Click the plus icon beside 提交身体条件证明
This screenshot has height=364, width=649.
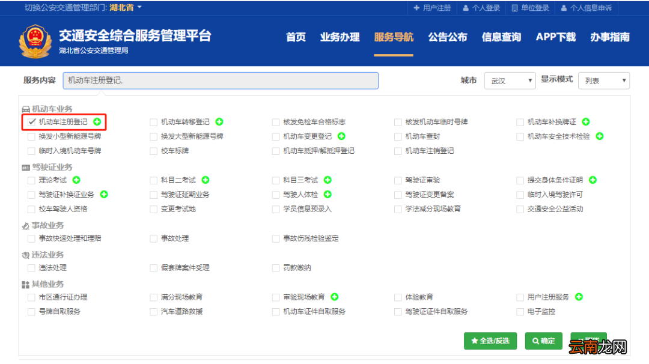pos(593,180)
